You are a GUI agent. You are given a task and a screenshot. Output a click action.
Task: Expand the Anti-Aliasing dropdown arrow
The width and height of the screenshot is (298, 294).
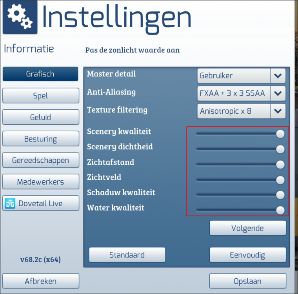278,93
